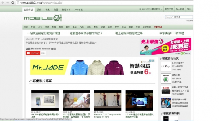Open the 相機 category menu
219x121 pixels.
pyautogui.click(x=47, y=27)
